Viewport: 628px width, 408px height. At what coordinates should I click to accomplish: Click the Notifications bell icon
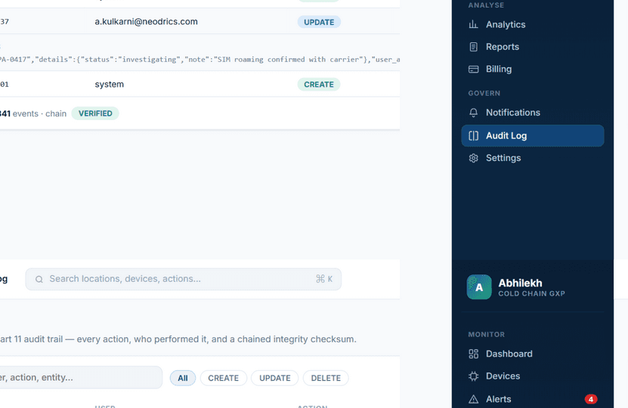(473, 113)
